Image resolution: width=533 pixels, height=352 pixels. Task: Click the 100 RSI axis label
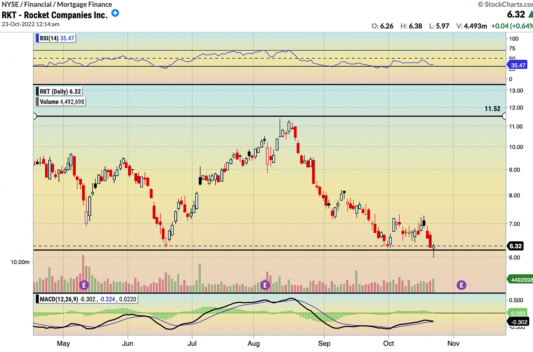click(x=514, y=38)
